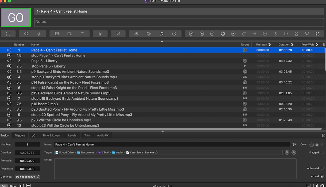This screenshot has width=326, height=187.
Task: Add a Disarm cue from the toolbar
Action: click(x=286, y=34)
